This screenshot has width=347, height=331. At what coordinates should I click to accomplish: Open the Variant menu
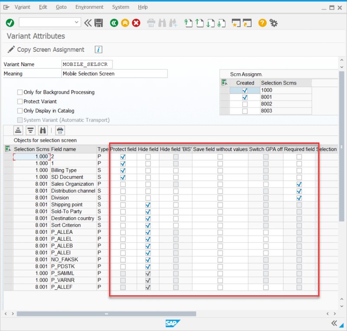23,7
